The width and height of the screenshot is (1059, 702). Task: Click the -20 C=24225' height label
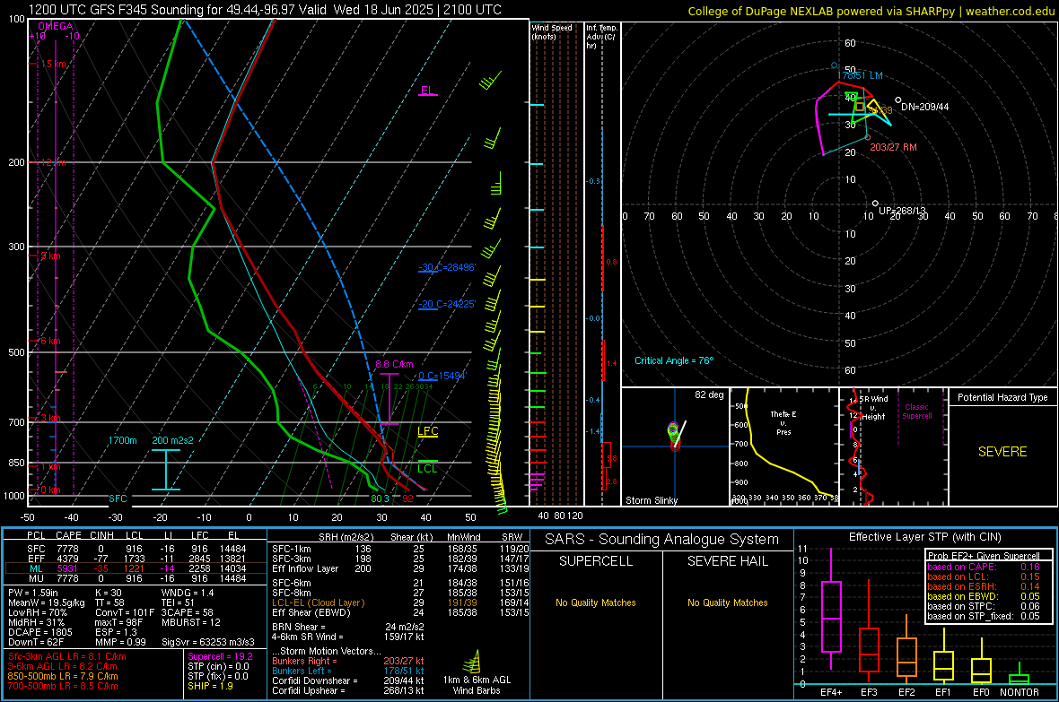pos(447,305)
